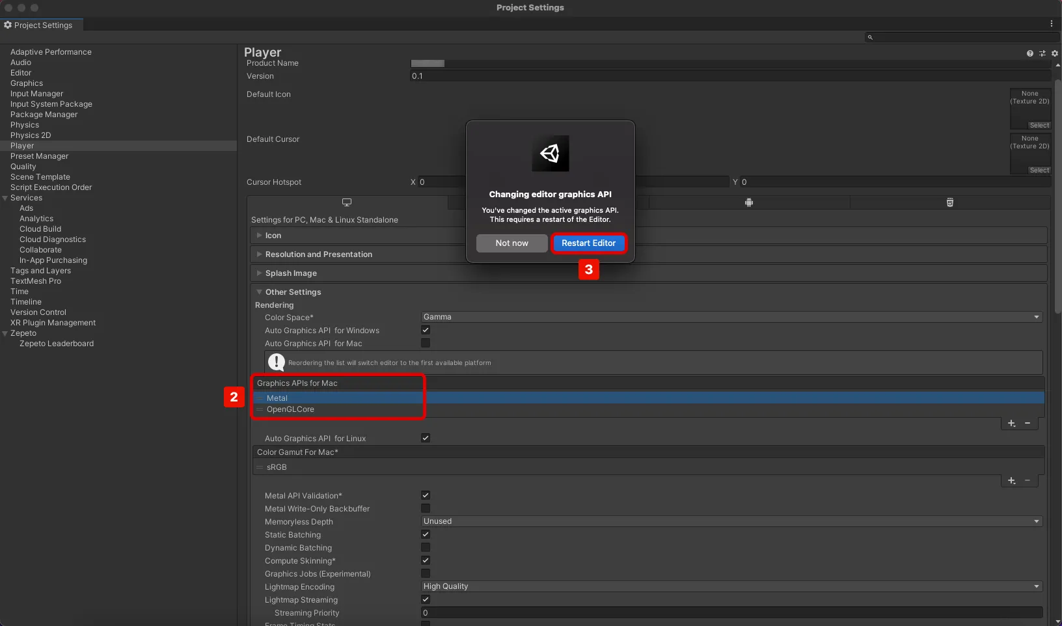Switch to the WebGL platform tab icon
The width and height of the screenshot is (1062, 626).
[950, 202]
